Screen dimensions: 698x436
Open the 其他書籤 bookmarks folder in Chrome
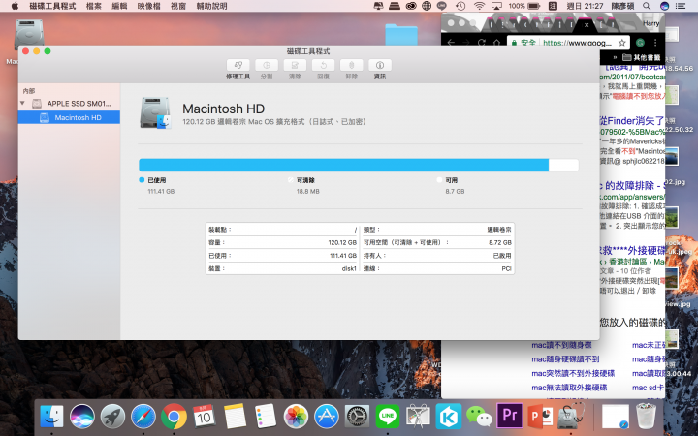pos(641,57)
